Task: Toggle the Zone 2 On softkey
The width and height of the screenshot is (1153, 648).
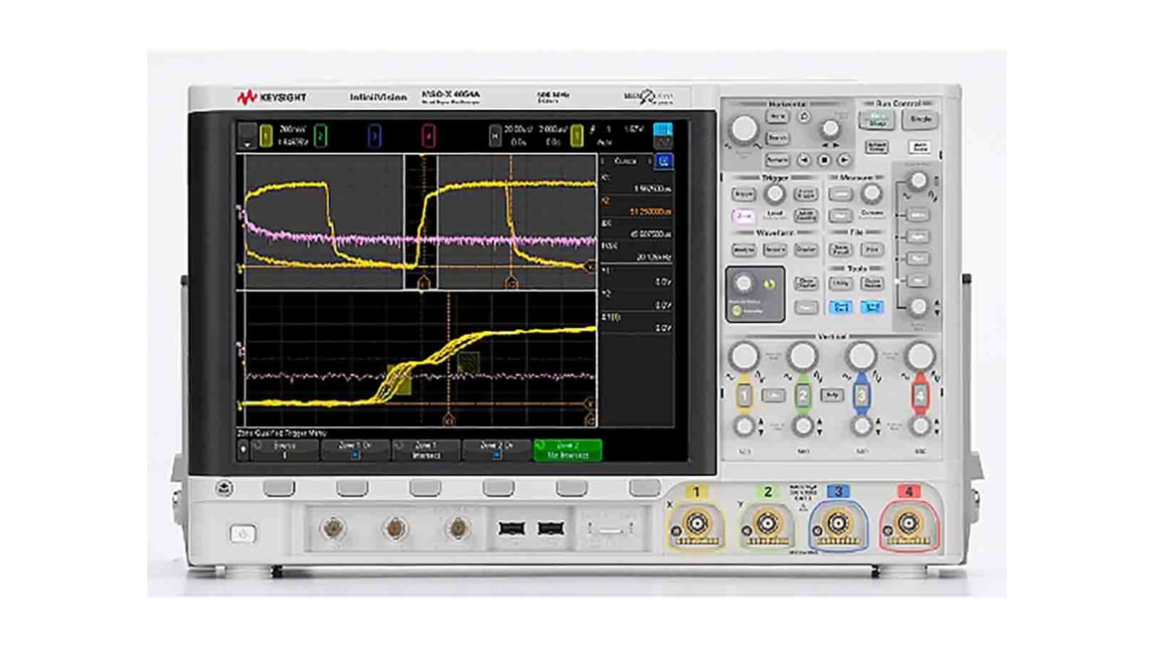Action: click(495, 450)
